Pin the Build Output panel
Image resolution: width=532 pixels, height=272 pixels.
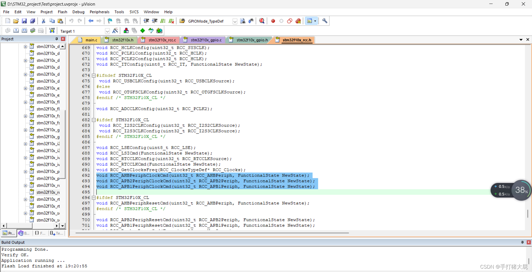click(x=522, y=242)
